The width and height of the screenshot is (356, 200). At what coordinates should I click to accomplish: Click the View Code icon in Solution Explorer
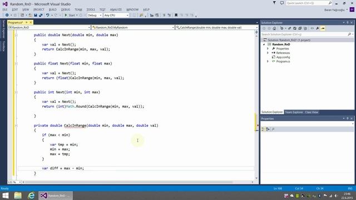point(312,28)
